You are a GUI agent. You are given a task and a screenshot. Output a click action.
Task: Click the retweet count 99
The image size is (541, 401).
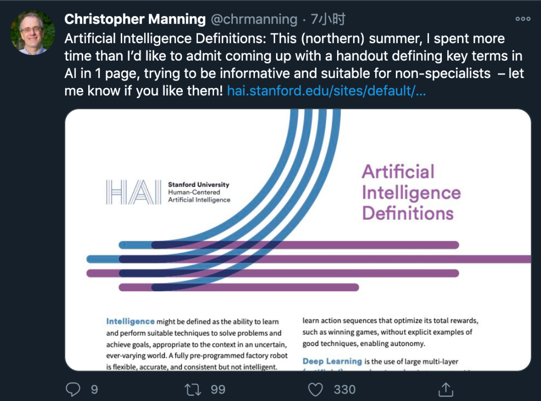(217, 389)
